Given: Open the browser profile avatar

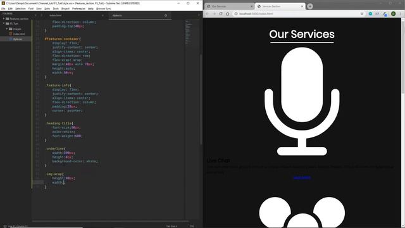Looking at the screenshot, I should point(393,14).
